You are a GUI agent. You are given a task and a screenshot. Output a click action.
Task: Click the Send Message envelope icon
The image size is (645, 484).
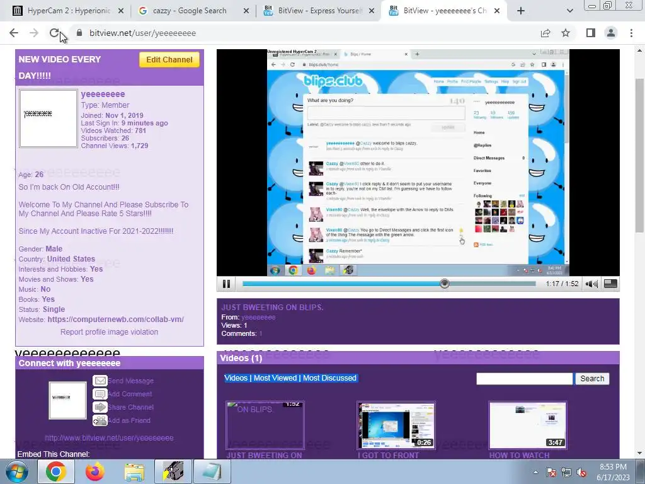(x=100, y=381)
